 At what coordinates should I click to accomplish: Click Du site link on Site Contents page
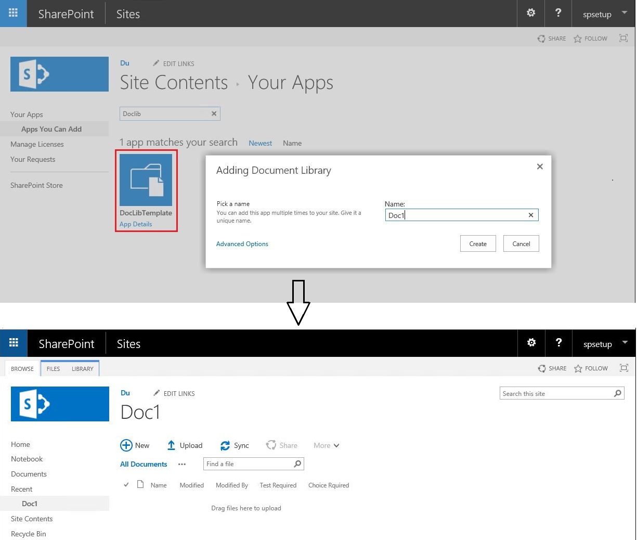pyautogui.click(x=125, y=63)
